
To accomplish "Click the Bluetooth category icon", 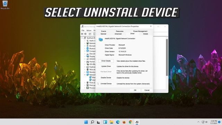I will 87,49.
